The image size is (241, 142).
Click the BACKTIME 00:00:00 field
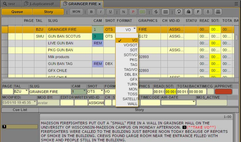[x=198, y=92]
